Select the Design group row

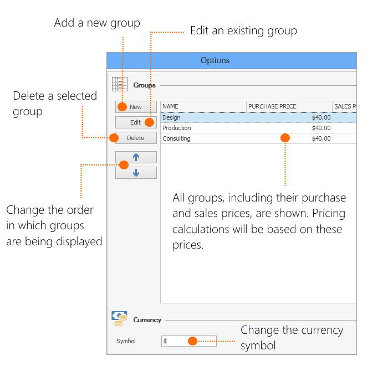pyautogui.click(x=258, y=117)
